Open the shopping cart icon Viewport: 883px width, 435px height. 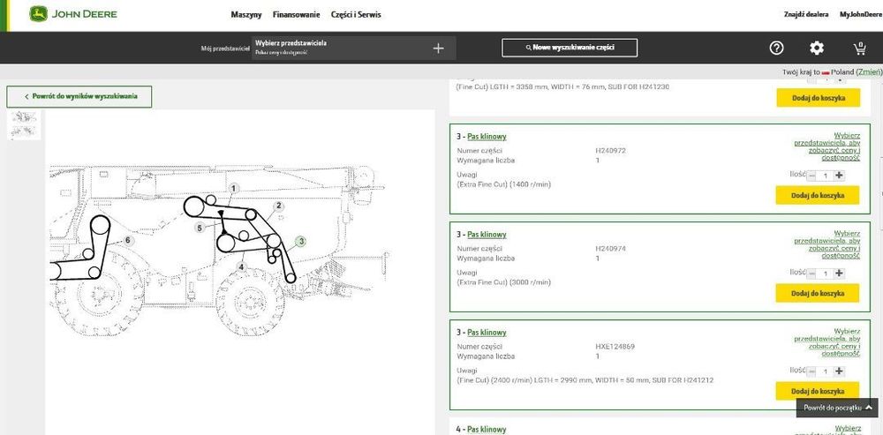pyautogui.click(x=859, y=49)
